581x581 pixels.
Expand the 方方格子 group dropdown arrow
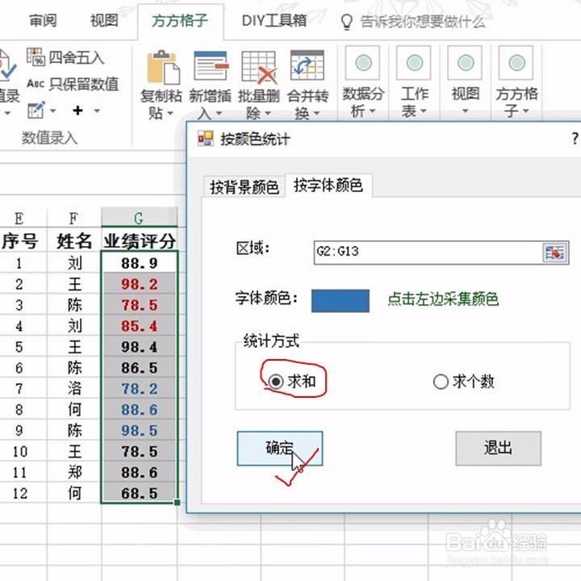coord(525,111)
